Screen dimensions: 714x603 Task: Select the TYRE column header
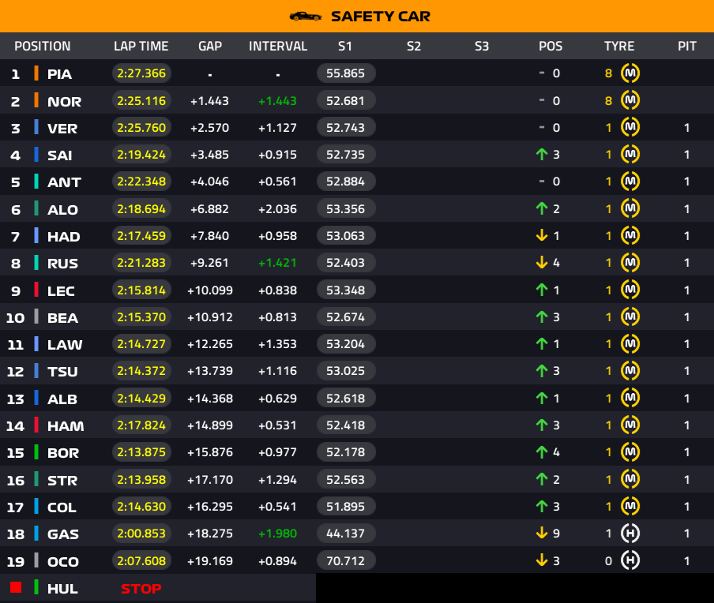(619, 46)
